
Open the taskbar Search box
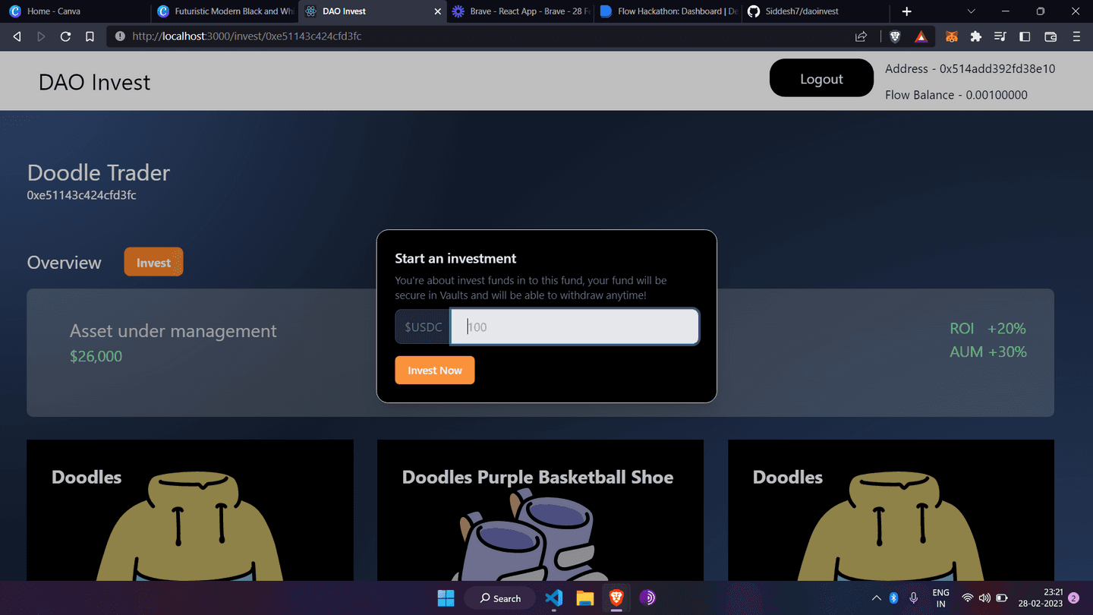(499, 598)
